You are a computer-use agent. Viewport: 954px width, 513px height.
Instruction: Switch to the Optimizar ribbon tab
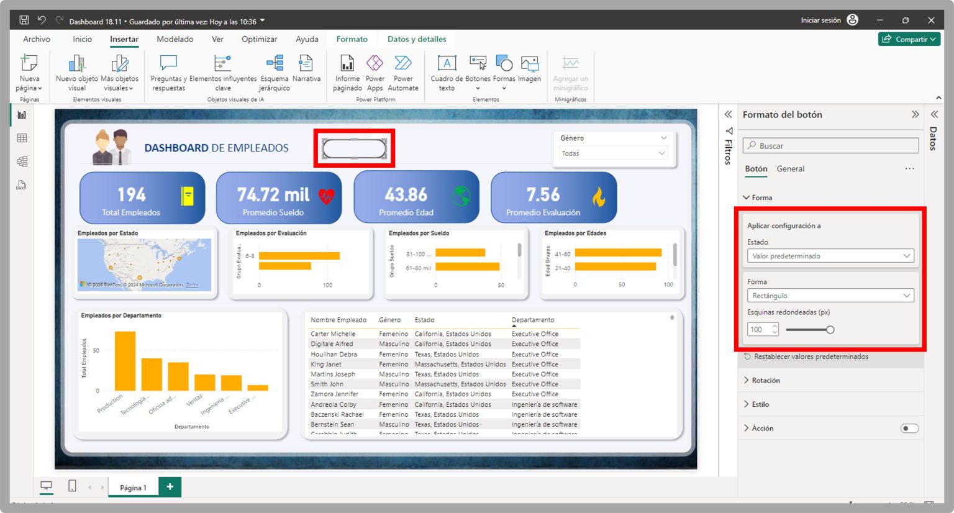point(259,39)
